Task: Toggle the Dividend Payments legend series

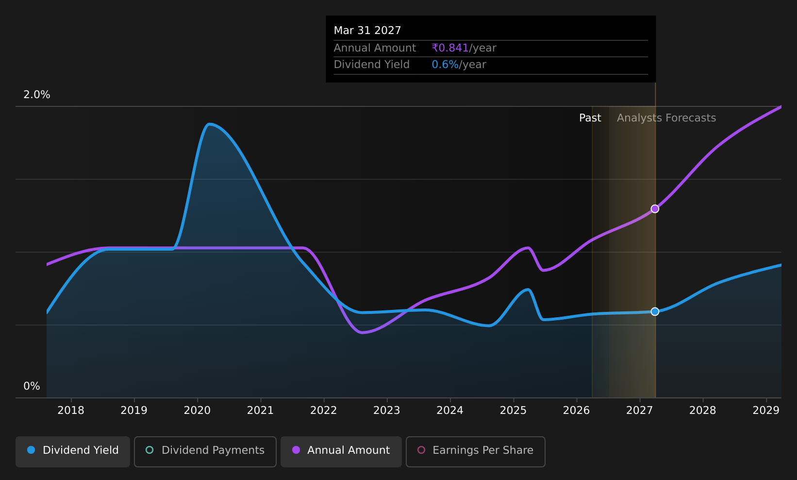Action: [x=205, y=451]
